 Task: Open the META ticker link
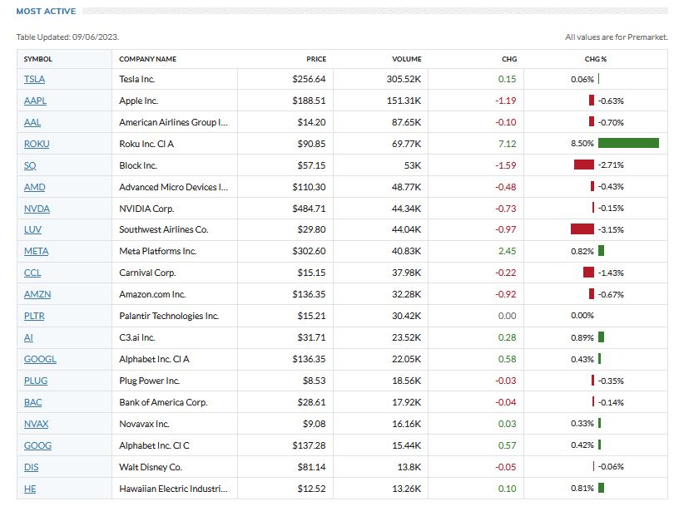(x=37, y=251)
